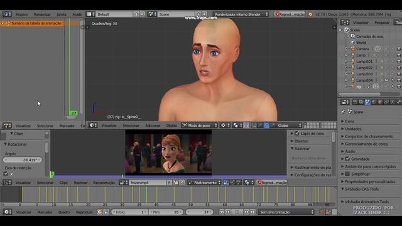Viewport: 402px width, 226px height.
Task: Click the Reprod...mação button in clip editor header
Action: coord(272,183)
